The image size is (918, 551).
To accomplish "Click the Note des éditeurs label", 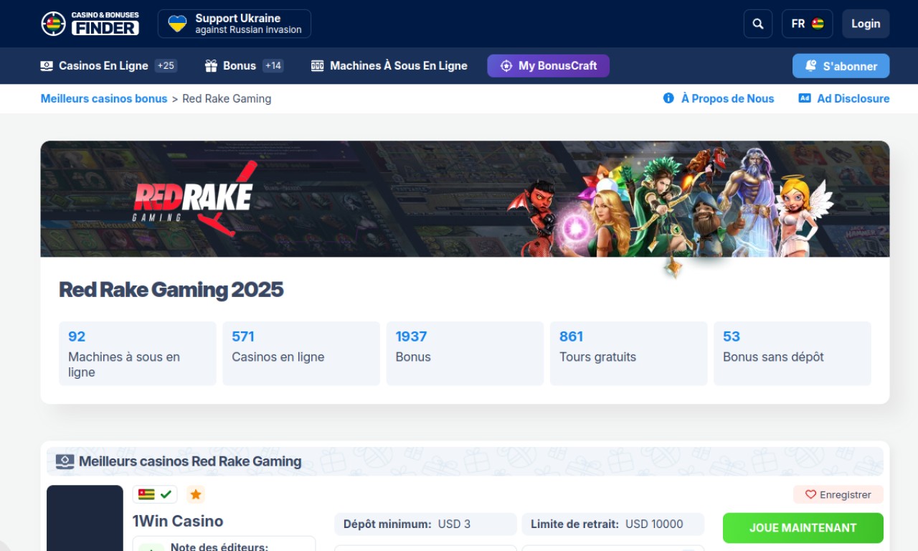I will coord(219,547).
